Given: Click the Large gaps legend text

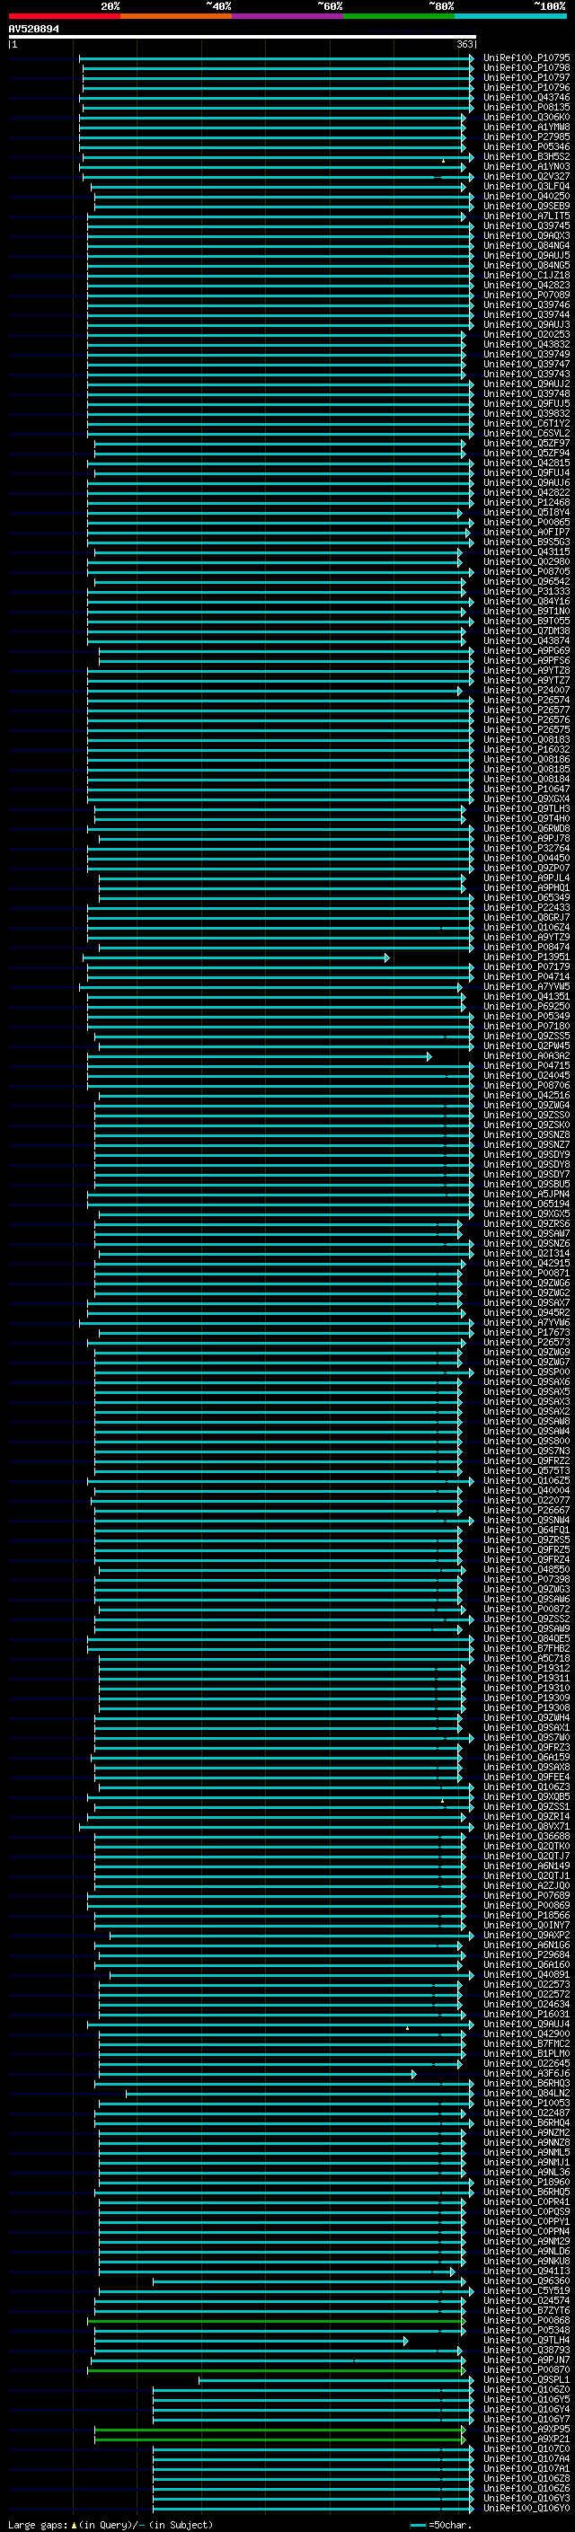Looking at the screenshot, I should click(x=40, y=2524).
